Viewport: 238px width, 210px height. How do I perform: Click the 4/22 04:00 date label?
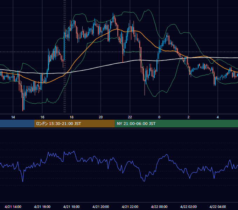point(218,206)
